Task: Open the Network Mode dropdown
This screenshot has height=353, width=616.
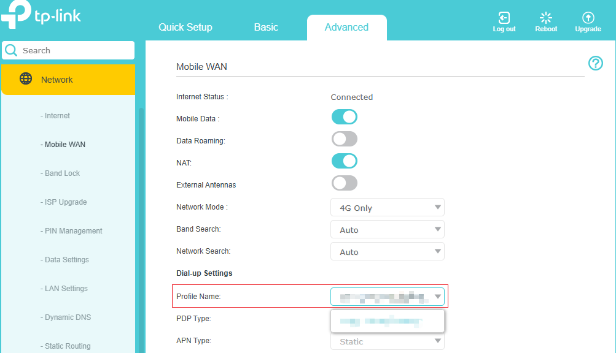Action: (x=387, y=207)
